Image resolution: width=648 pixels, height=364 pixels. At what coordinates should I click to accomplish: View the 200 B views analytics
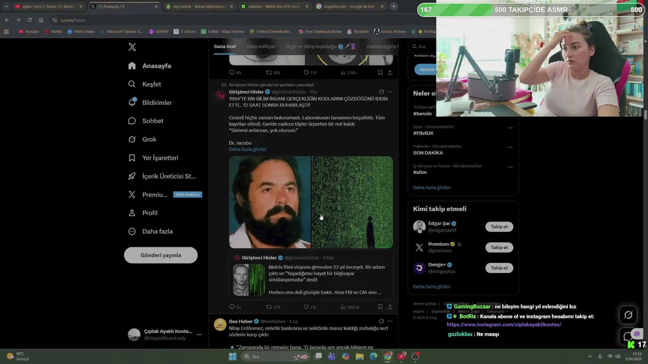click(x=349, y=307)
